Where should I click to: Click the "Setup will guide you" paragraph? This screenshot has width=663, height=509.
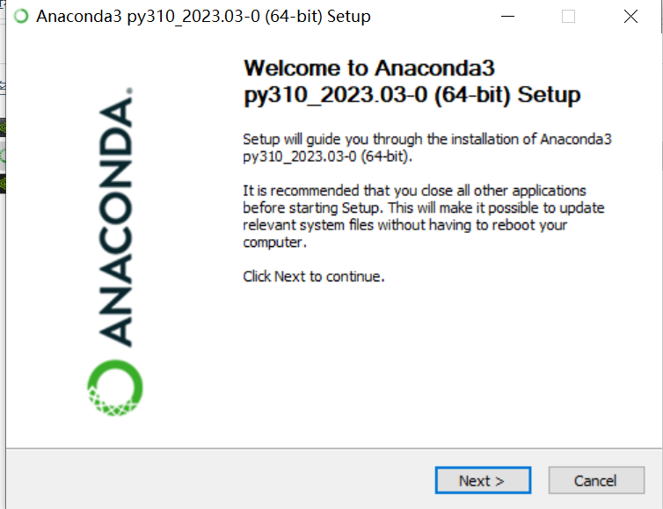click(x=427, y=148)
